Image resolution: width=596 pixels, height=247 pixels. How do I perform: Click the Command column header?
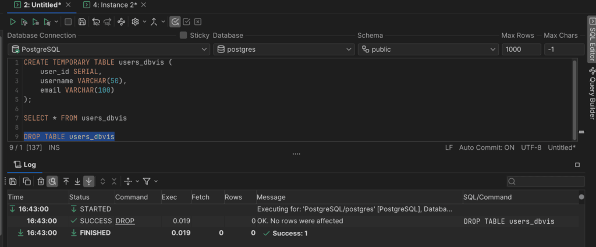137,197
